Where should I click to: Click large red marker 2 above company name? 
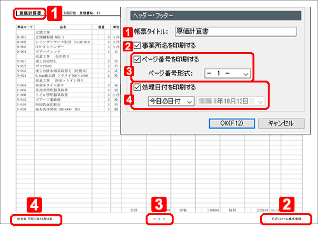tap(287, 204)
